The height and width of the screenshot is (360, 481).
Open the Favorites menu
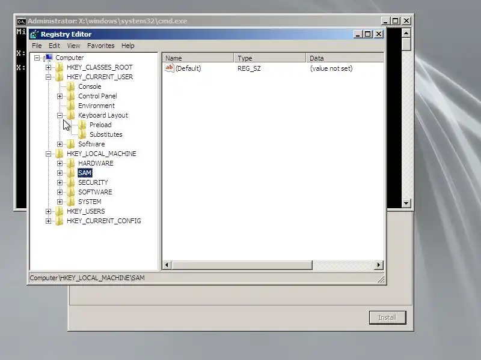point(100,46)
